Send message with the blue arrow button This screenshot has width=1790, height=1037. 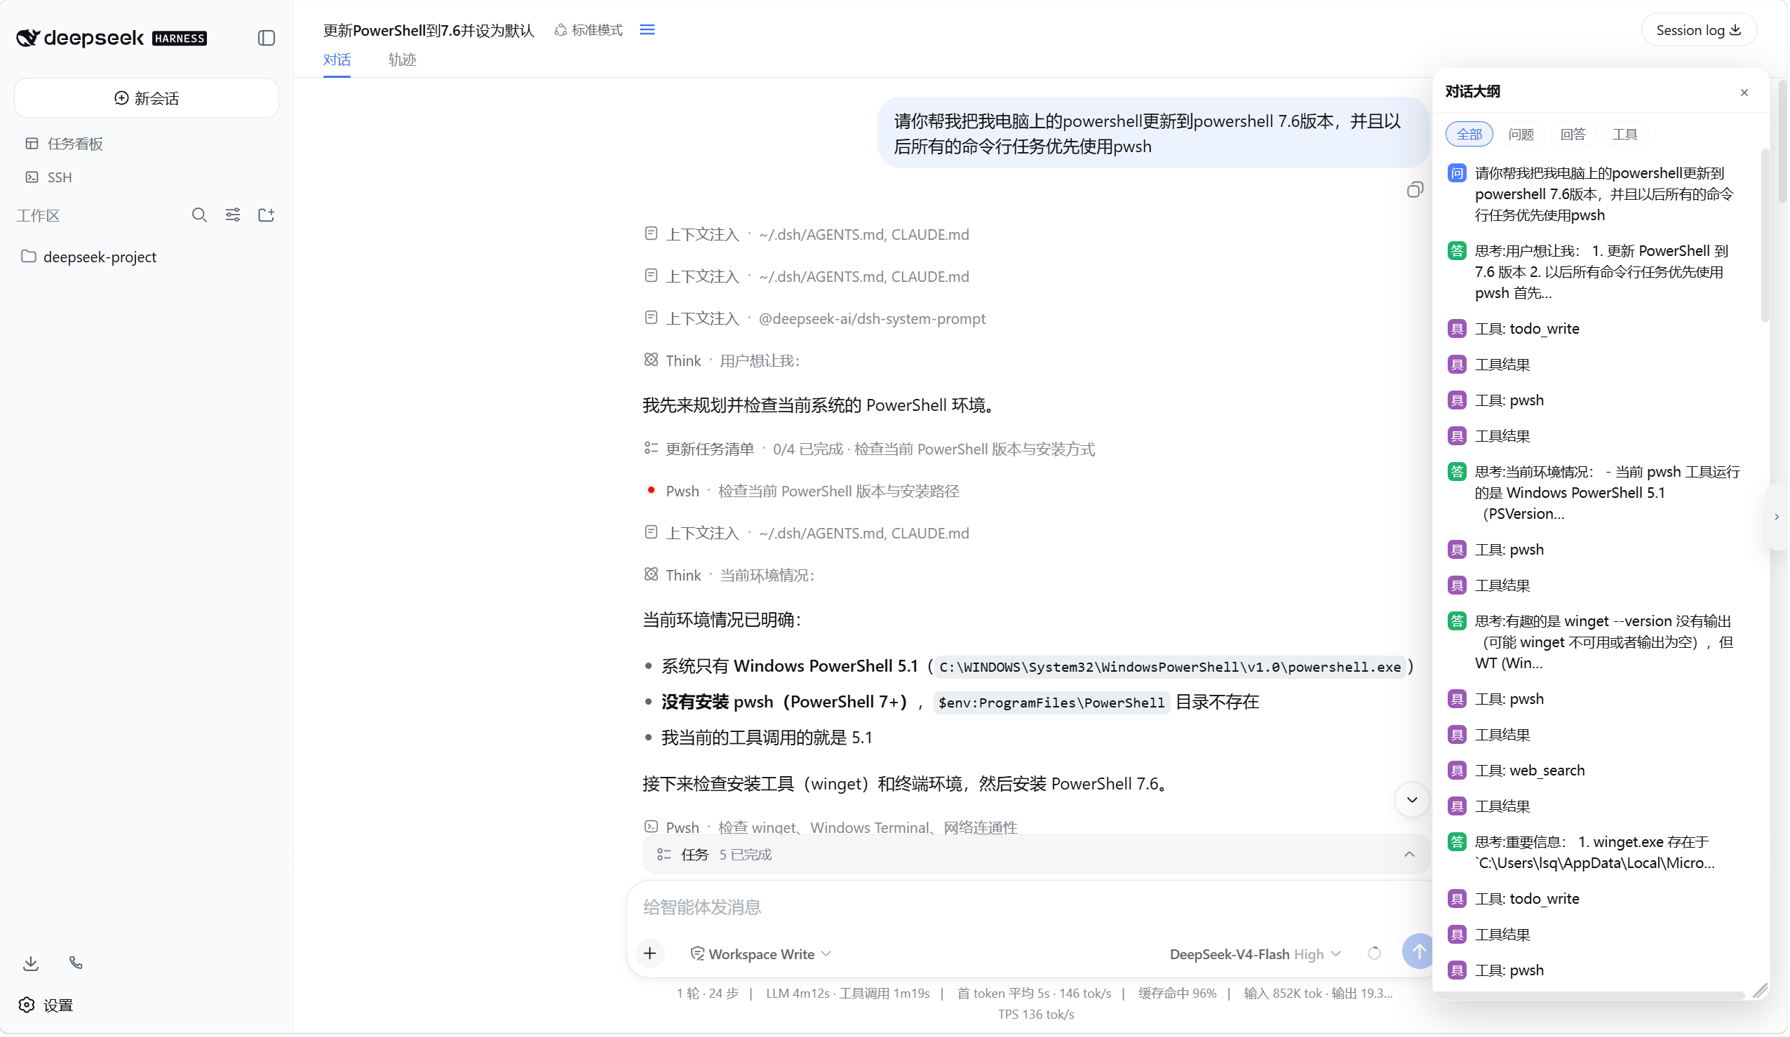click(1418, 951)
